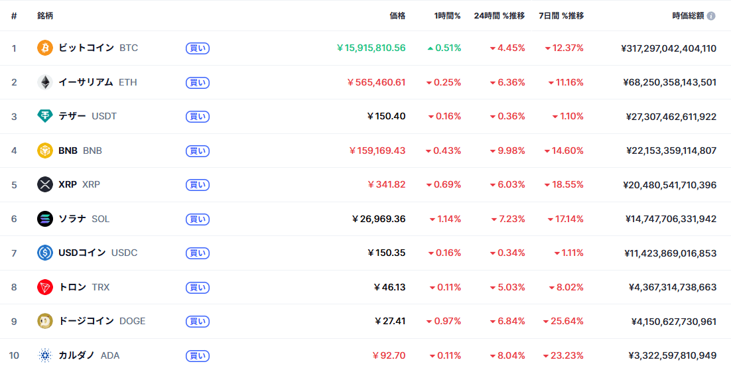Click the info icon next to 時価総額

point(711,16)
